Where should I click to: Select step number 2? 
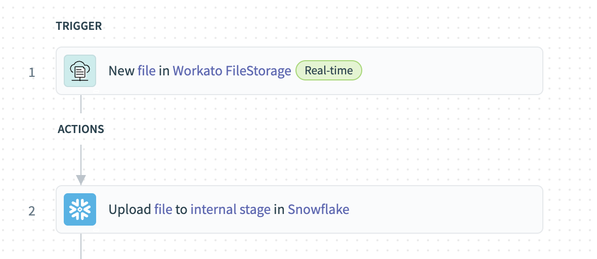coord(32,211)
